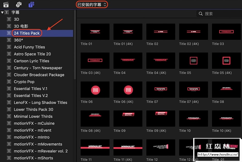Click the Title 10 thumbnail
The height and width of the screenshot is (162, 242).
coord(193,118)
